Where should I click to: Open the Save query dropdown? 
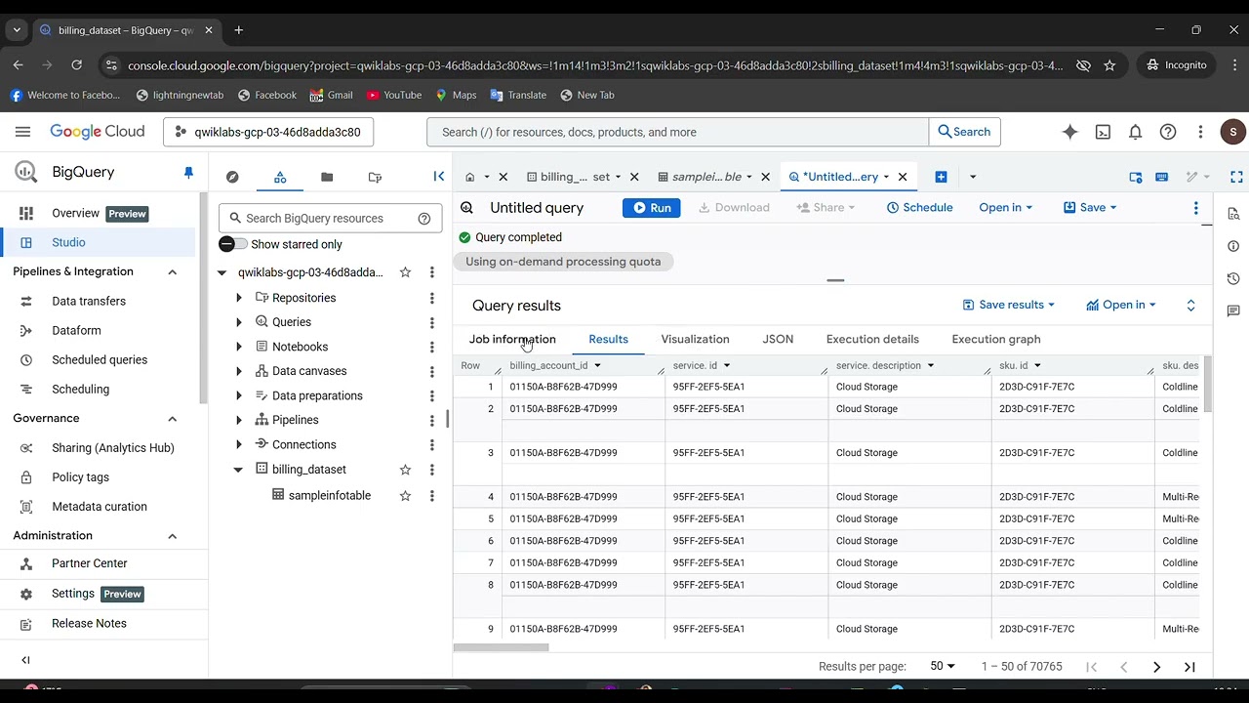[x=1090, y=208]
